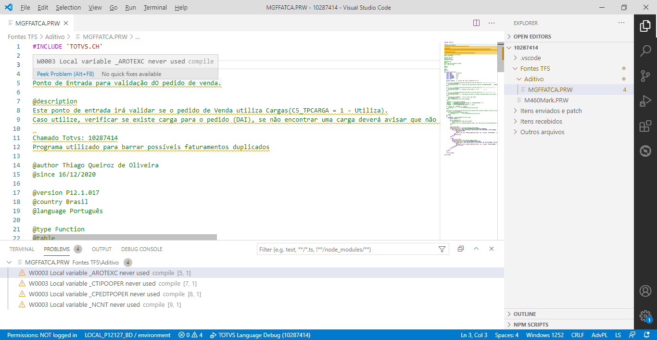The image size is (657, 340).
Task: Collapse the Aditivo folder
Action: pyautogui.click(x=569, y=79)
